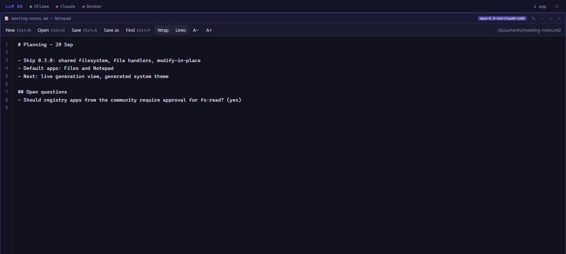Minimize the Notepad window
This screenshot has height=254, width=566.
pyautogui.click(x=542, y=18)
